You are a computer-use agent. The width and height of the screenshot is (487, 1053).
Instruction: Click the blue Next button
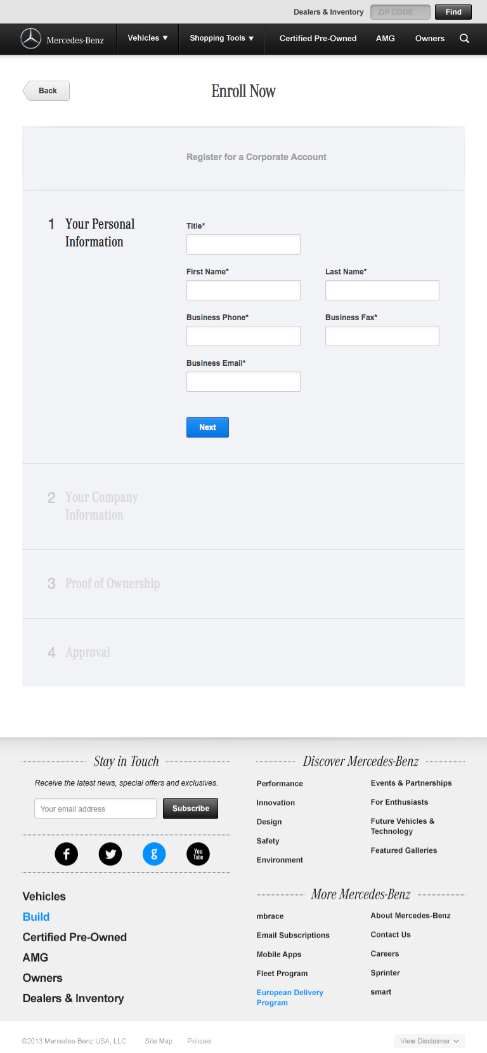(x=207, y=427)
